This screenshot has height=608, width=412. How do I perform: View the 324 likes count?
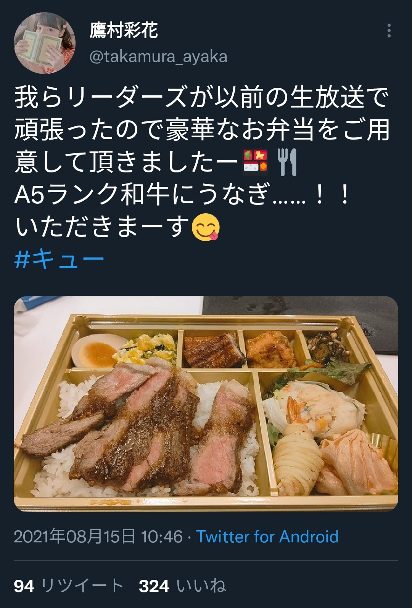[x=154, y=586]
